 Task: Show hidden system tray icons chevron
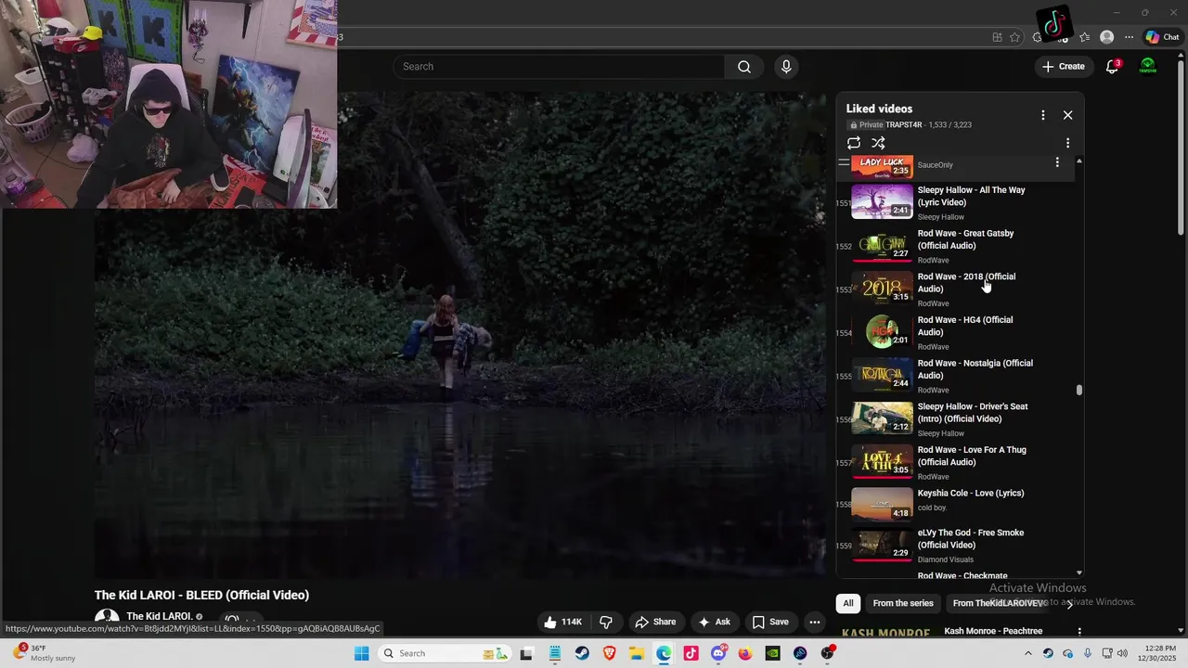click(x=1027, y=653)
